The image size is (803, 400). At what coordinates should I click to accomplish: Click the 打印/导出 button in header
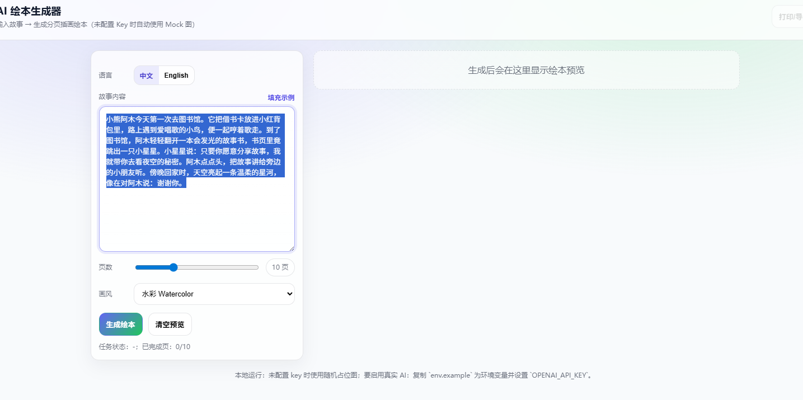[x=790, y=17]
